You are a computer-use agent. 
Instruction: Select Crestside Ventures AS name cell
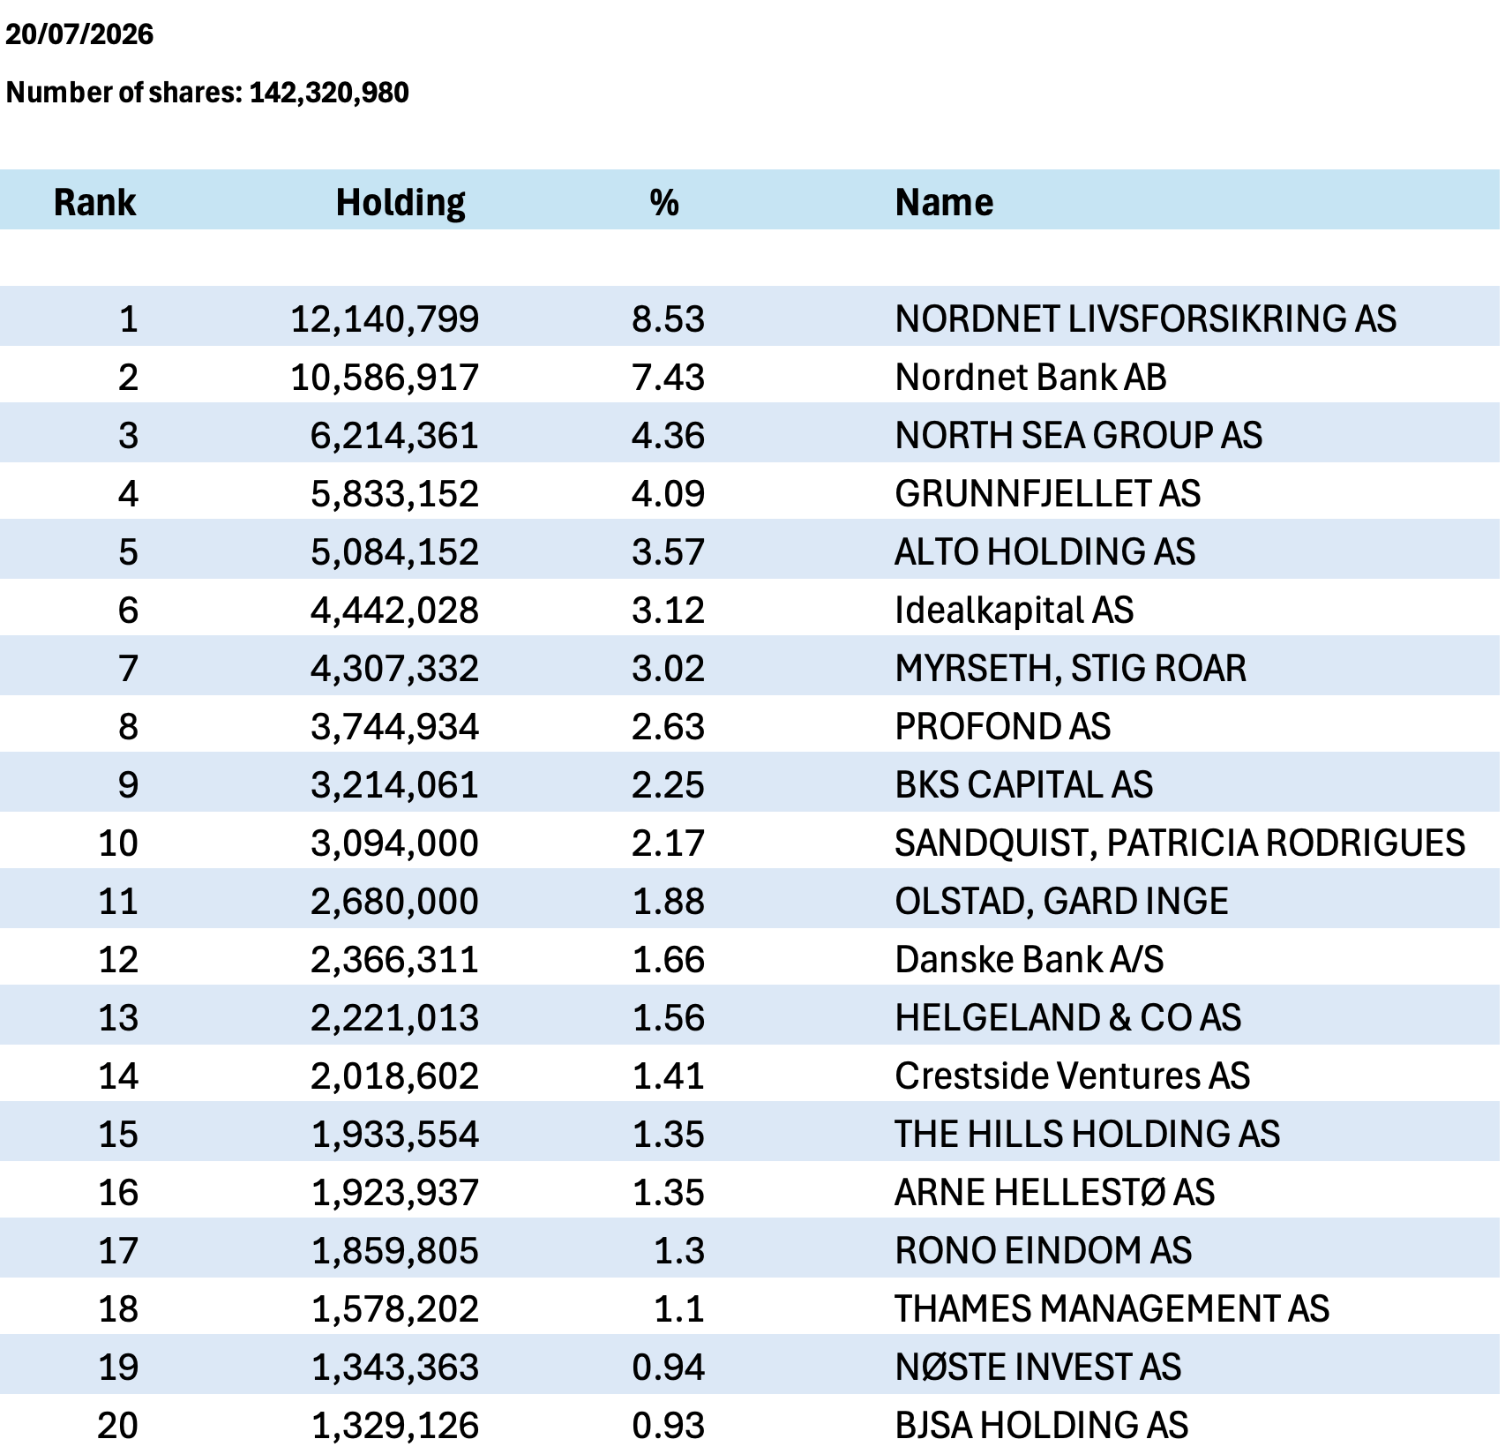pos(1072,1076)
